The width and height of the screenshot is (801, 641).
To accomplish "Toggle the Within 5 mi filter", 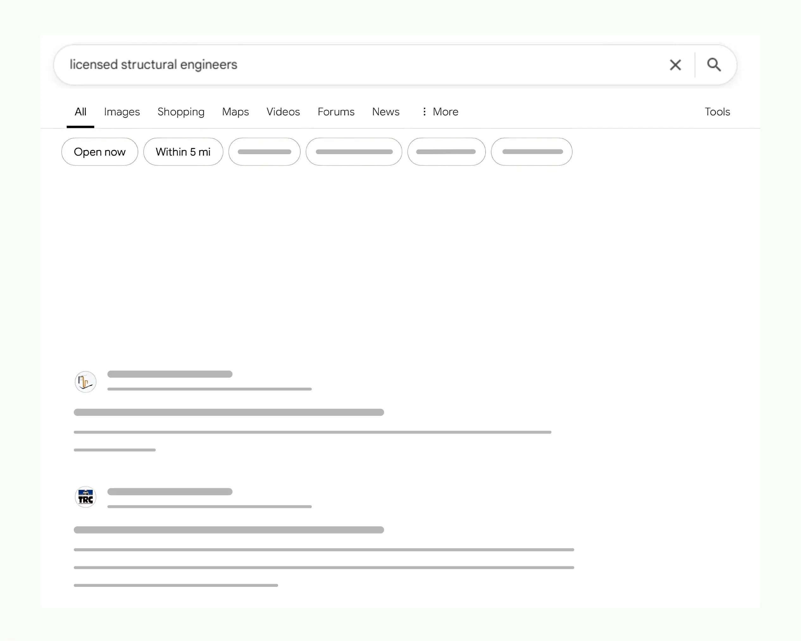I will 183,152.
